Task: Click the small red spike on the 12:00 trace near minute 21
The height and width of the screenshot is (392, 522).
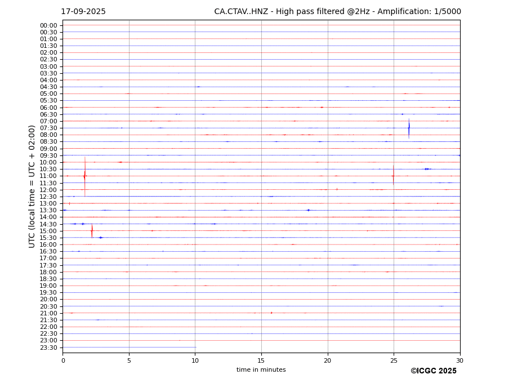Action: (337, 189)
